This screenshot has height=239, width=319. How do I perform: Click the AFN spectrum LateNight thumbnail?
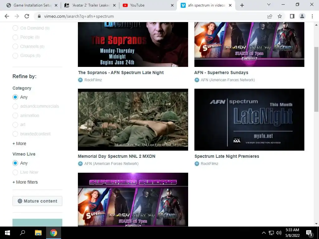click(x=249, y=120)
